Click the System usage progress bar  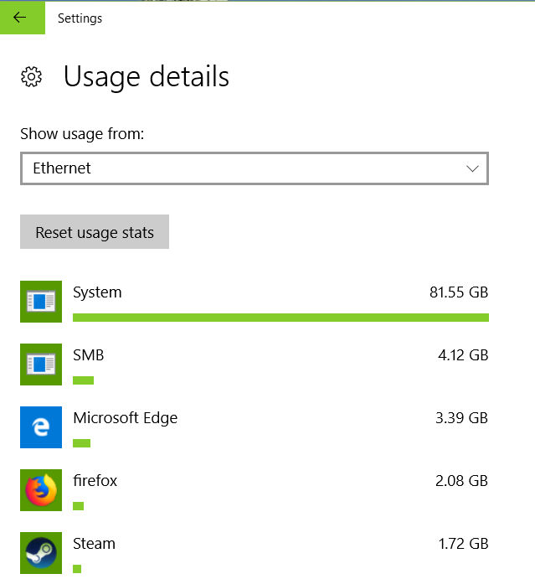(x=280, y=318)
